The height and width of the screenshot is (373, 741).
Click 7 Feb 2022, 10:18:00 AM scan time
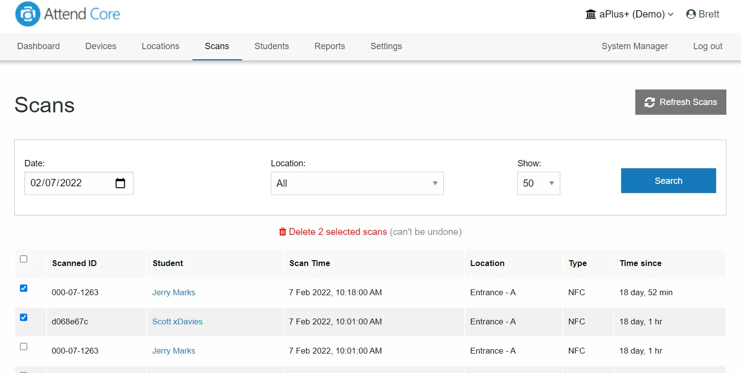click(x=336, y=292)
